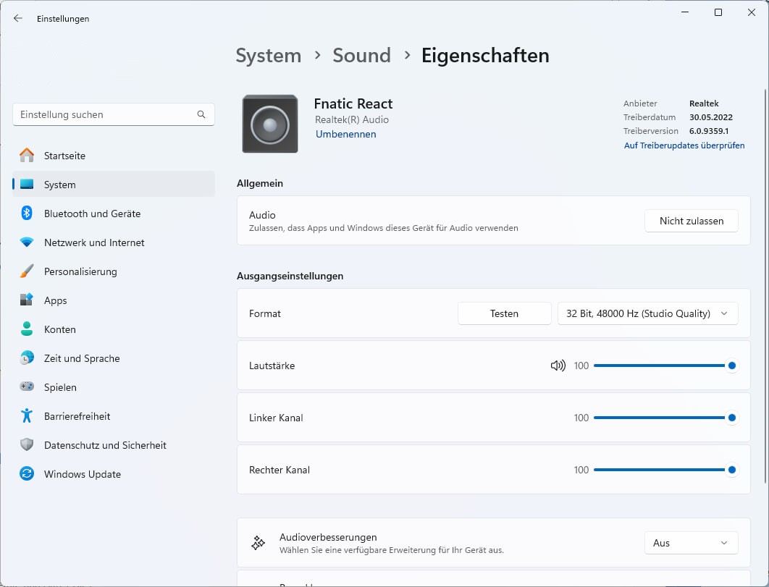Click the Linker Kanal slider handle

[x=731, y=418]
